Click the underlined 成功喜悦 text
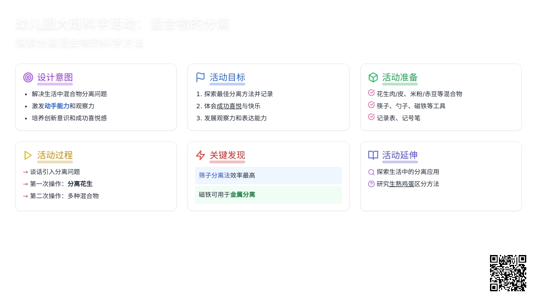Image resolution: width=537 pixels, height=302 pixels. point(229,106)
